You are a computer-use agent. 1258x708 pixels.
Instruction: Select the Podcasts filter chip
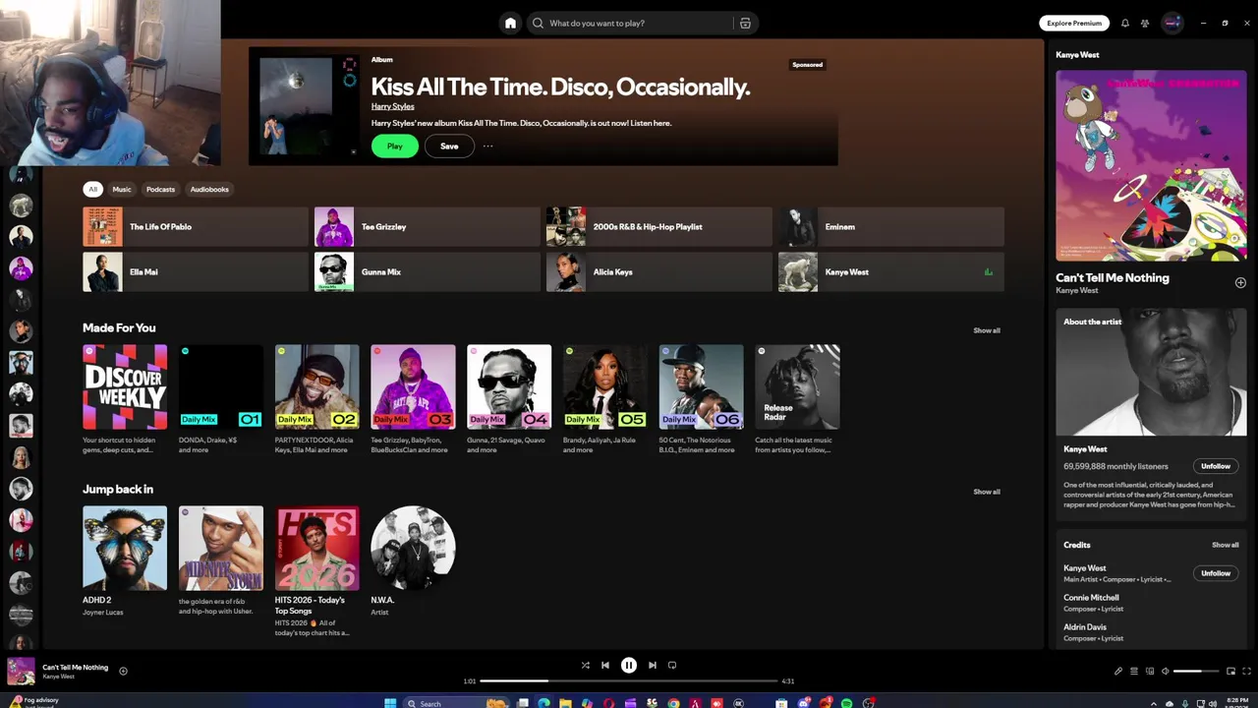point(160,189)
